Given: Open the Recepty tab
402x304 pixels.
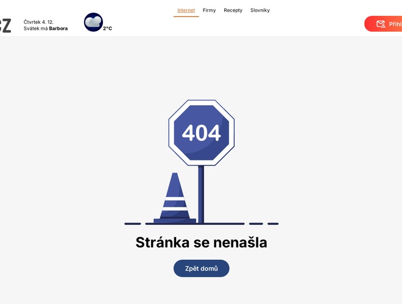Looking at the screenshot, I should 233,10.
